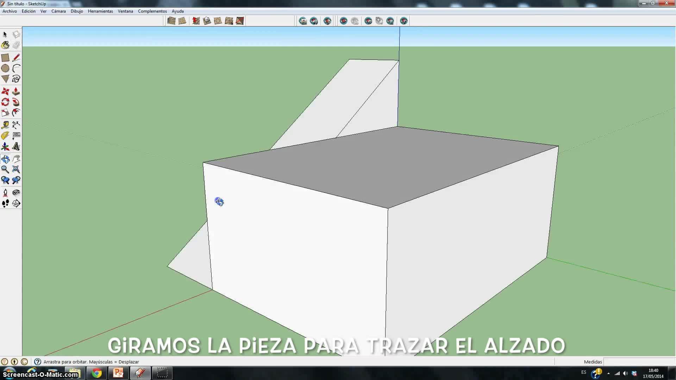The width and height of the screenshot is (676, 380).
Task: Choose the 3D Text tool
Action: point(16,146)
